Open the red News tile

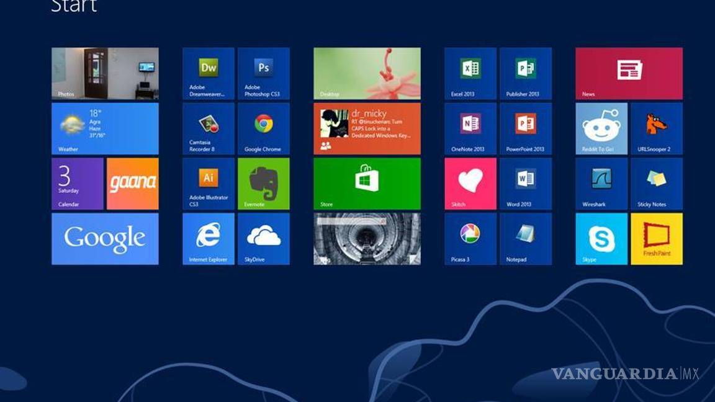pyautogui.click(x=629, y=73)
